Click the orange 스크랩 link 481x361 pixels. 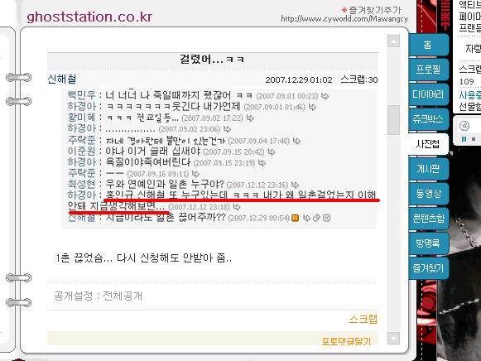363,320
